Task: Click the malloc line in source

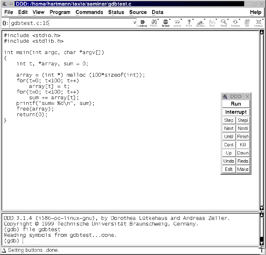Action: (x=80, y=75)
